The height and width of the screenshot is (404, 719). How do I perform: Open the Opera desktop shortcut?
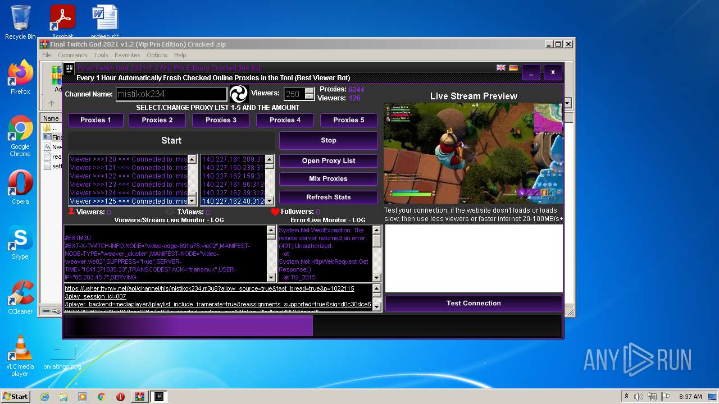pyautogui.click(x=20, y=187)
